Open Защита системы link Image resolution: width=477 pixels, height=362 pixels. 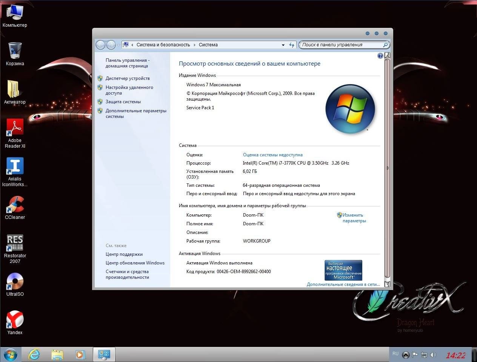point(123,102)
